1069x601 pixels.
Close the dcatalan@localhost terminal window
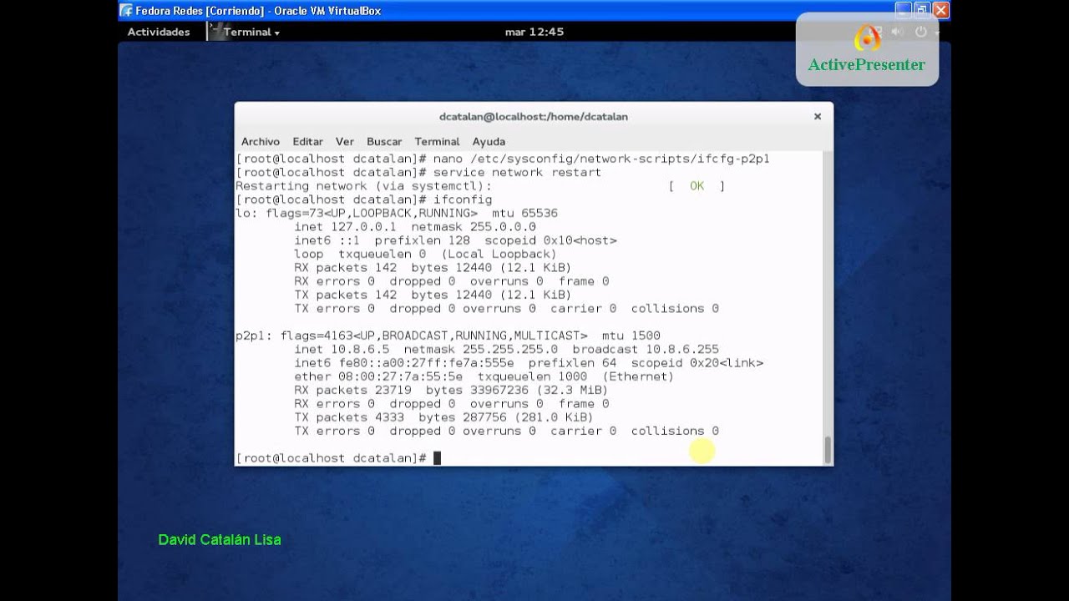818,117
